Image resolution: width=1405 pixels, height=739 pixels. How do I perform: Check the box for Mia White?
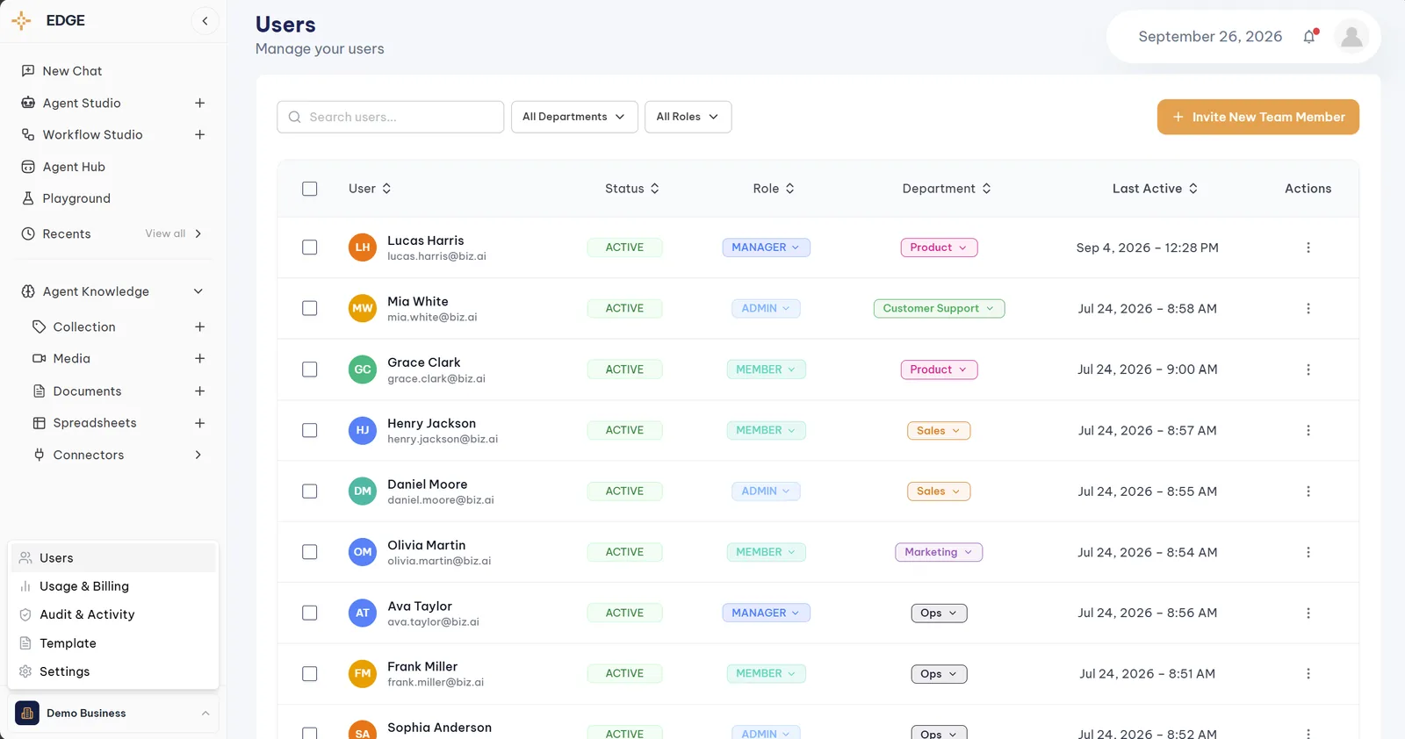310,308
